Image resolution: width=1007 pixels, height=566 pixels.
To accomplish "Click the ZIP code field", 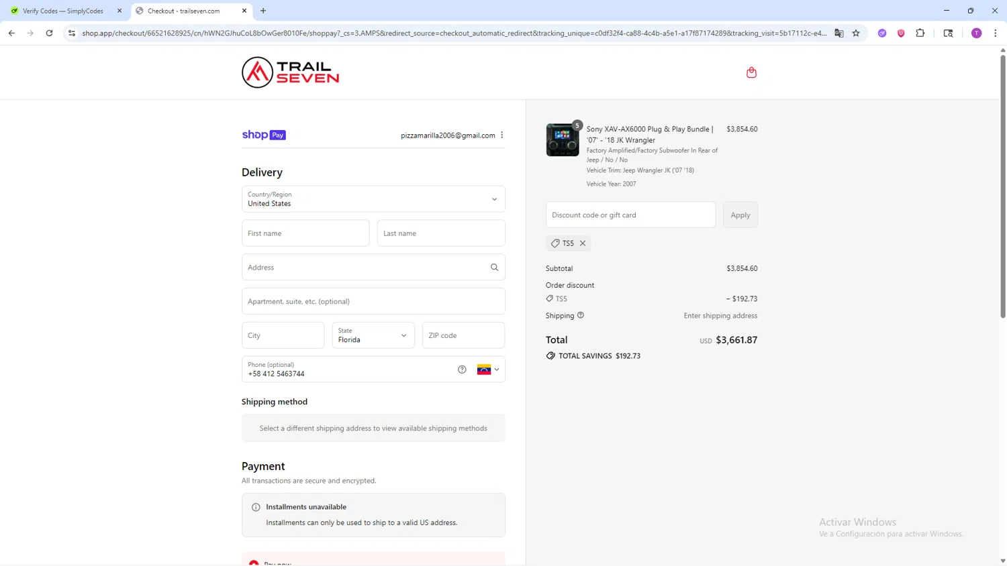I will pyautogui.click(x=463, y=335).
